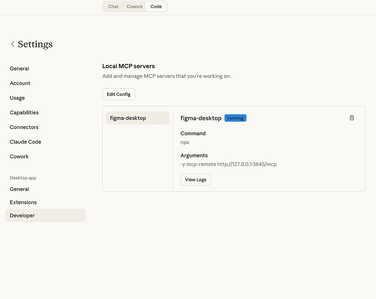Switch to the Chat tab
Viewport: 376px width, 299px height.
(113, 6)
